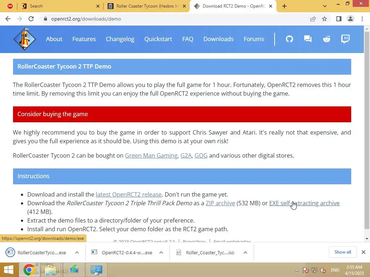Switch to Roller Coaster Tycoon Hasbro tab
370x277 pixels.
pos(146,6)
